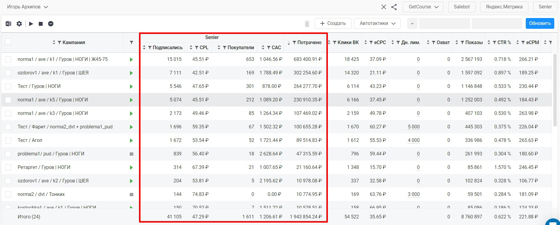This screenshot has height=225, width=560.
Task: Switch to the Salebot tab
Action: coord(462,7)
